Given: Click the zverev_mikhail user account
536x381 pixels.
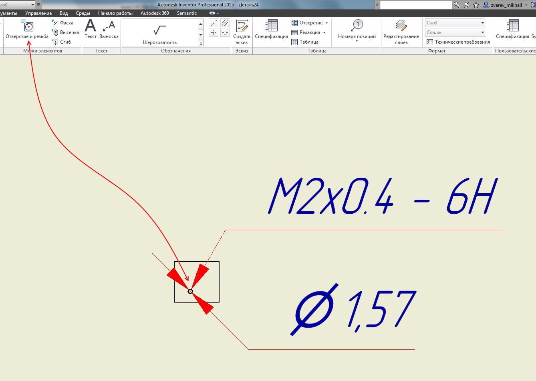Looking at the screenshot, I should coord(502,5).
